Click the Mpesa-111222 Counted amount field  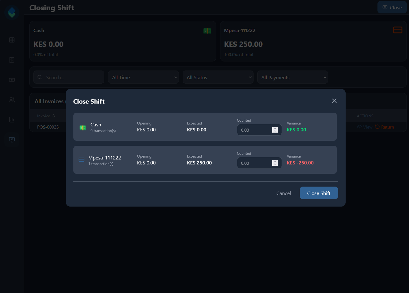tap(259, 163)
